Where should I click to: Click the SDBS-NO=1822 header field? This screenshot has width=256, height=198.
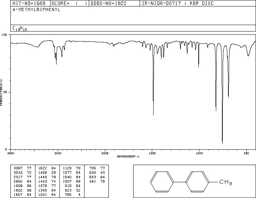pos(114,3)
